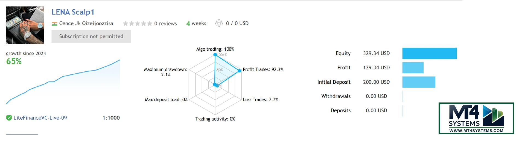Click the Profit bar
Viewport: 525px width, 145px height.
pyautogui.click(x=413, y=68)
